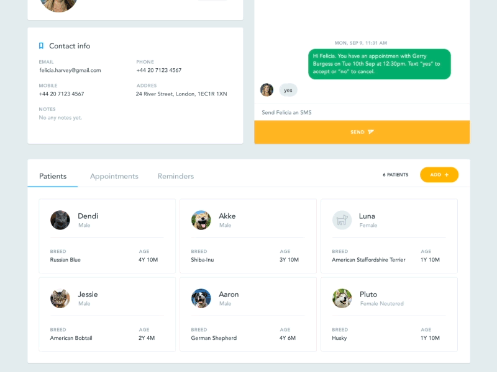497x372 pixels.
Task: Click Felicia's avatar next to the yes reply
Action: (267, 90)
